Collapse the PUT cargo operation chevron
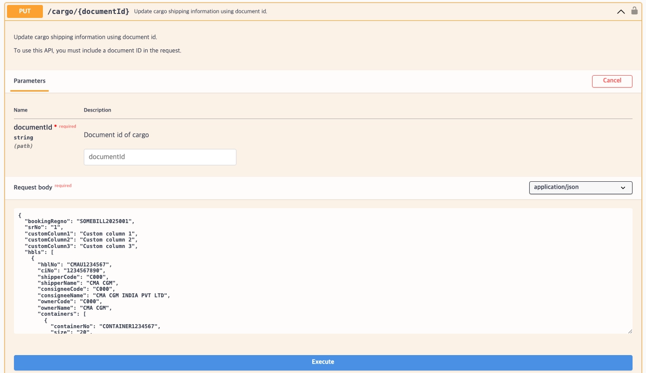This screenshot has width=646, height=373. [621, 11]
